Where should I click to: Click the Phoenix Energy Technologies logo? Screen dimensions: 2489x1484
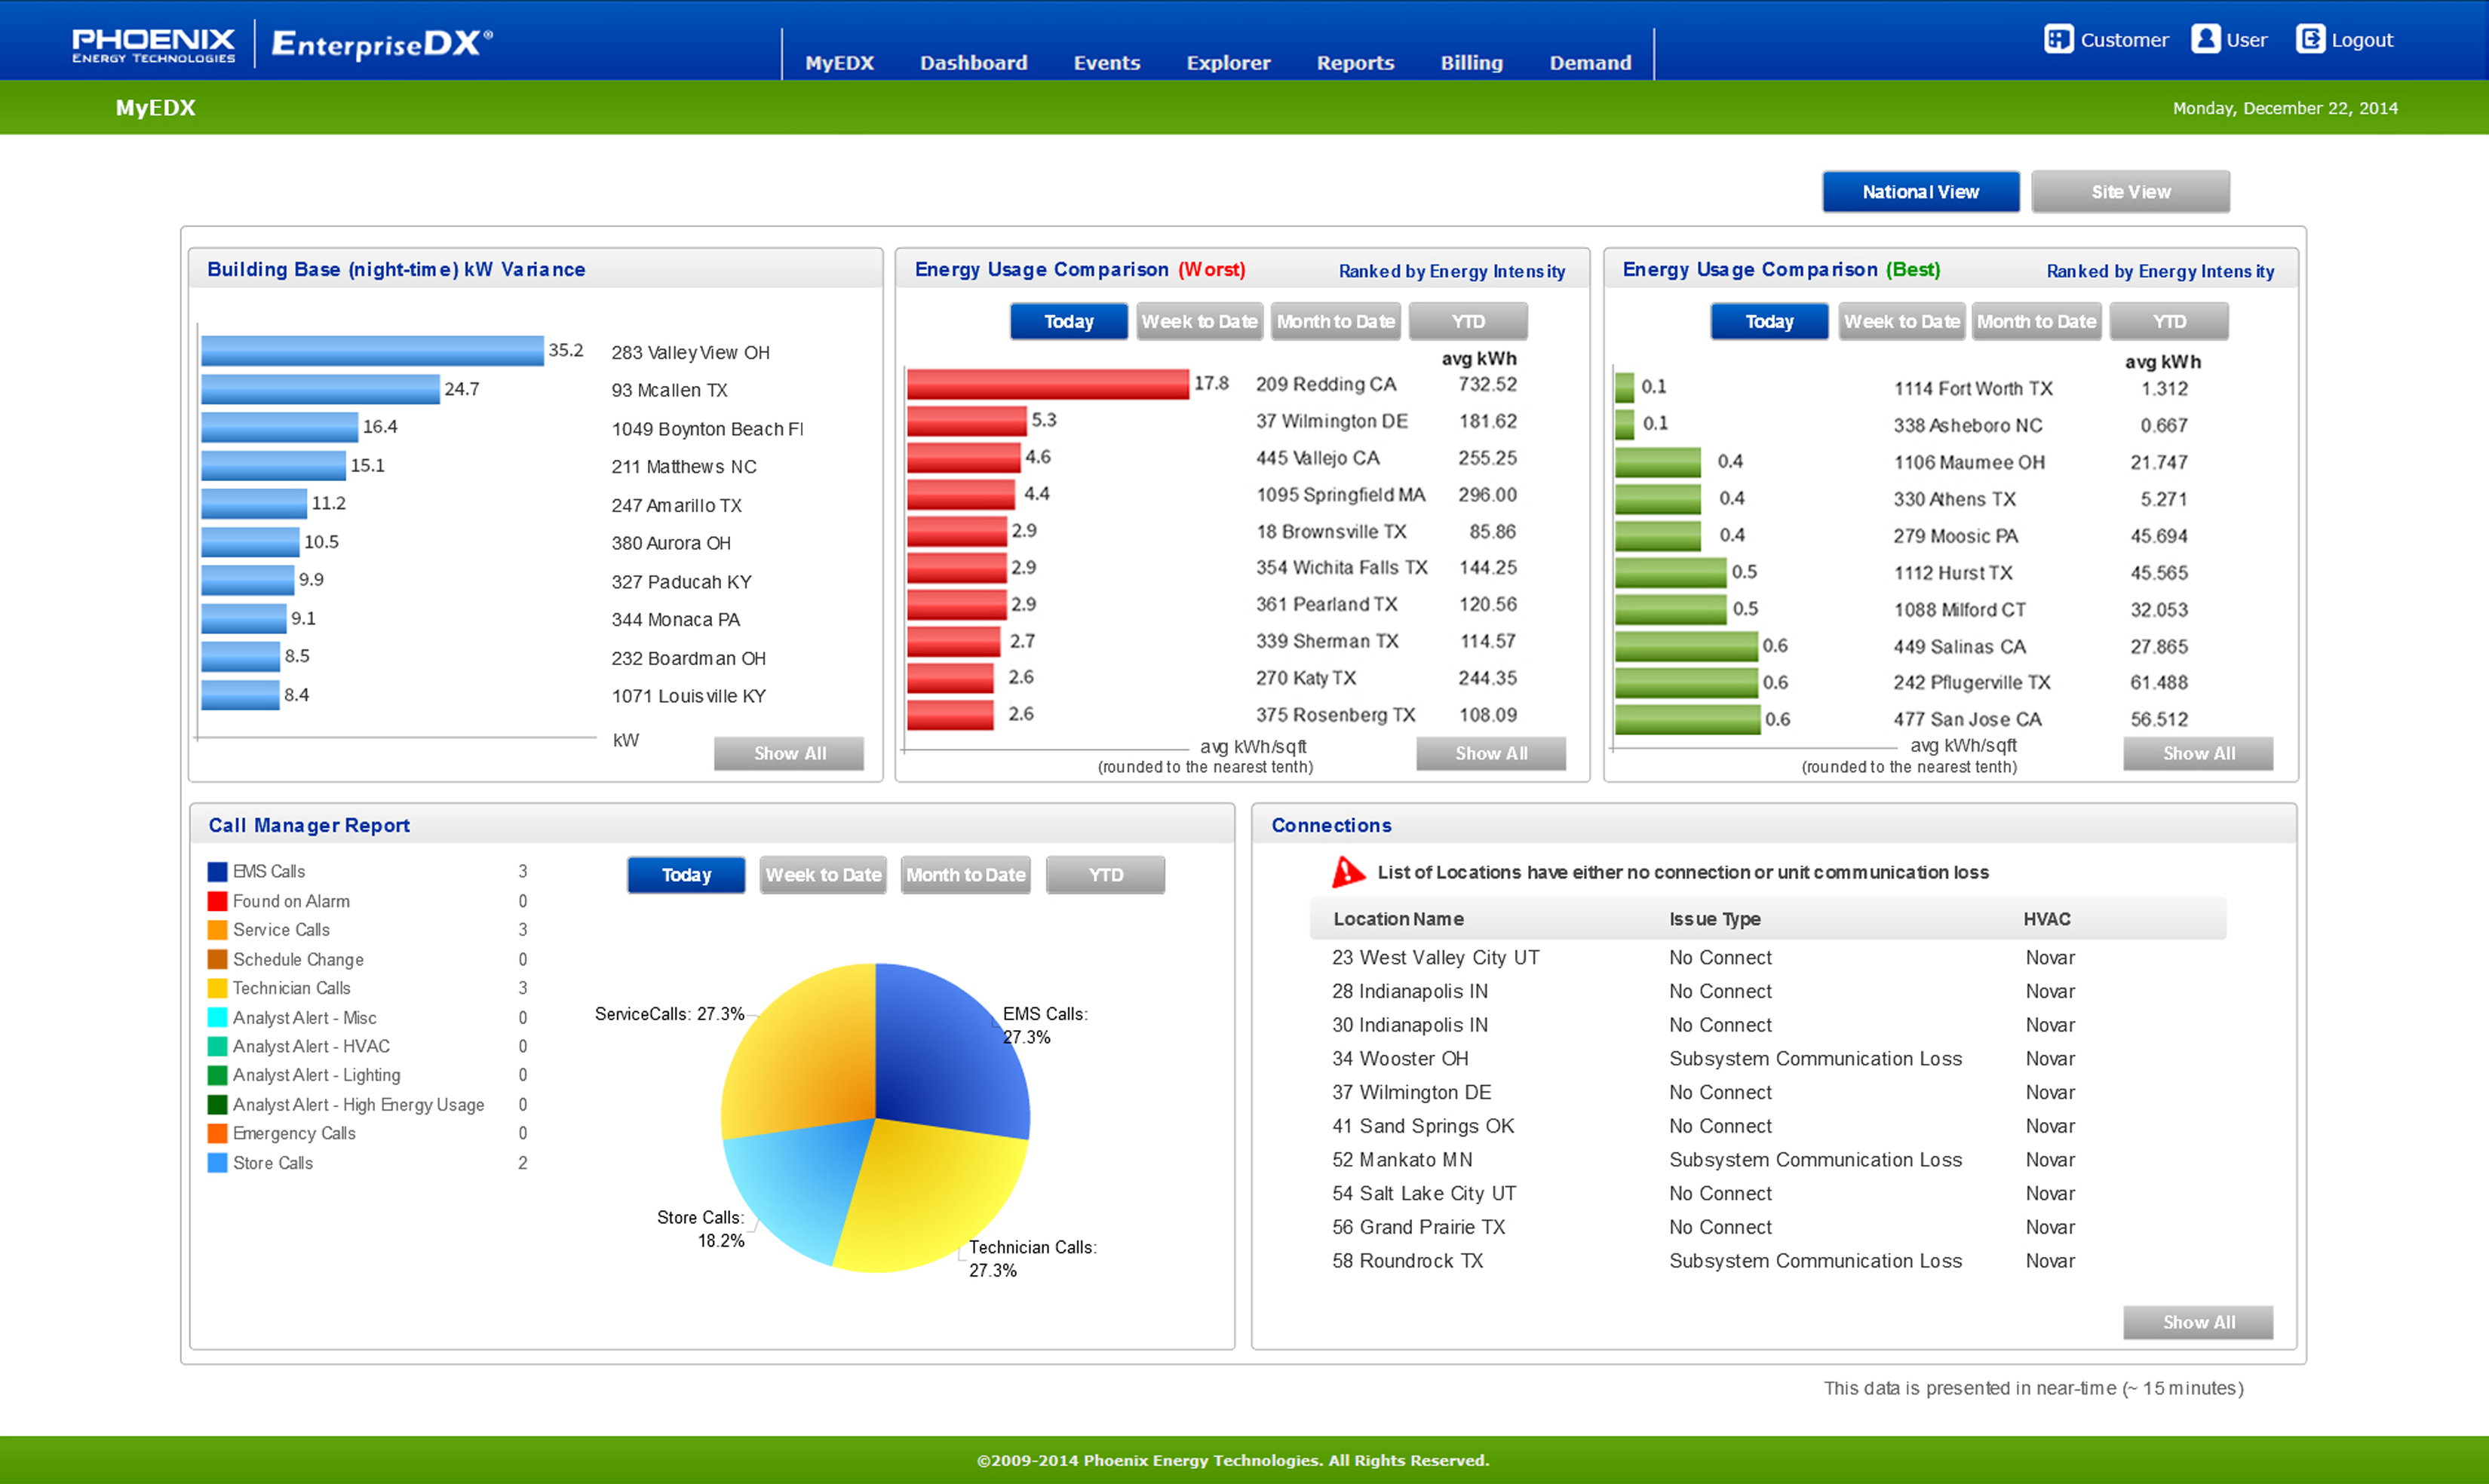click(153, 44)
